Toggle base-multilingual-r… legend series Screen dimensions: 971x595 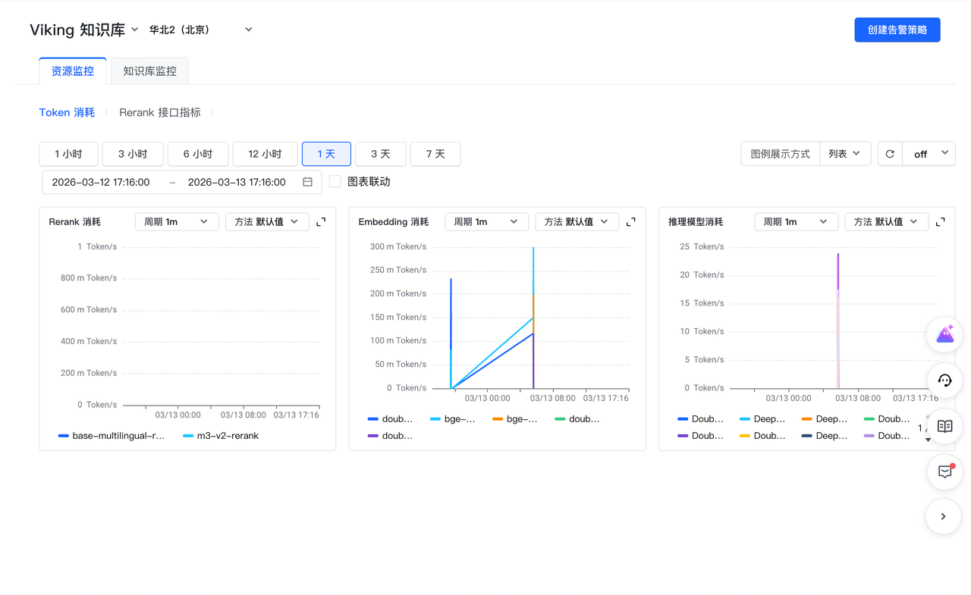[112, 436]
